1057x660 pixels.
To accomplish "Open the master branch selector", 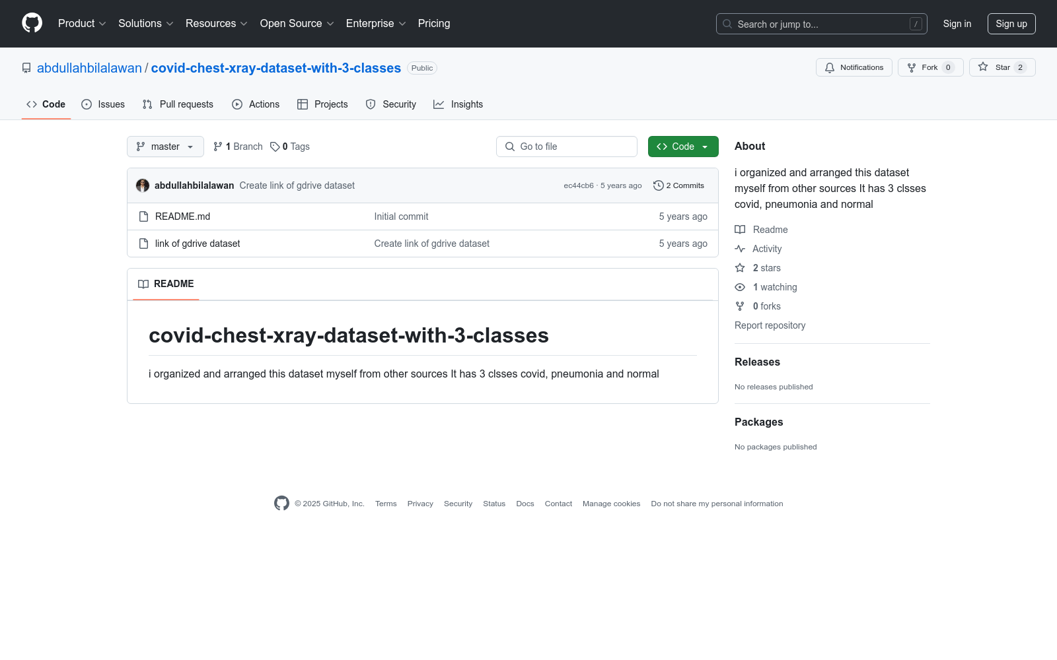I will [165, 147].
